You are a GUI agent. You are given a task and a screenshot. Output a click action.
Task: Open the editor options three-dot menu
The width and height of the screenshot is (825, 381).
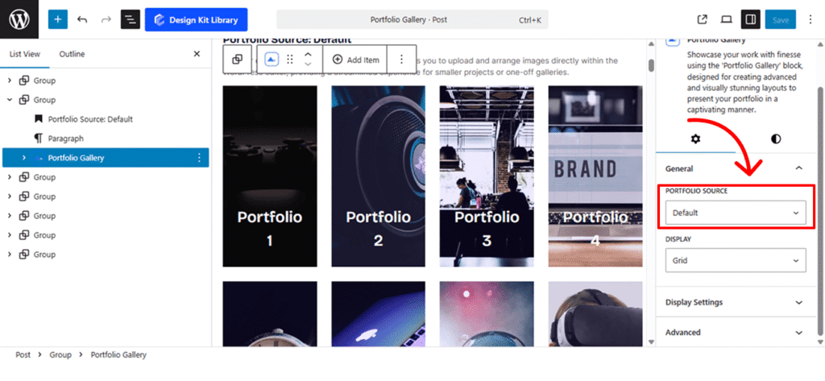click(810, 19)
